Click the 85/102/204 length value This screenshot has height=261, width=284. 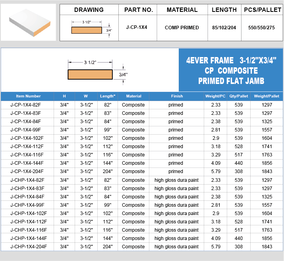[224, 28]
